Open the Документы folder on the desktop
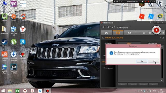The width and height of the screenshot is (166, 93). [x=4, y=30]
